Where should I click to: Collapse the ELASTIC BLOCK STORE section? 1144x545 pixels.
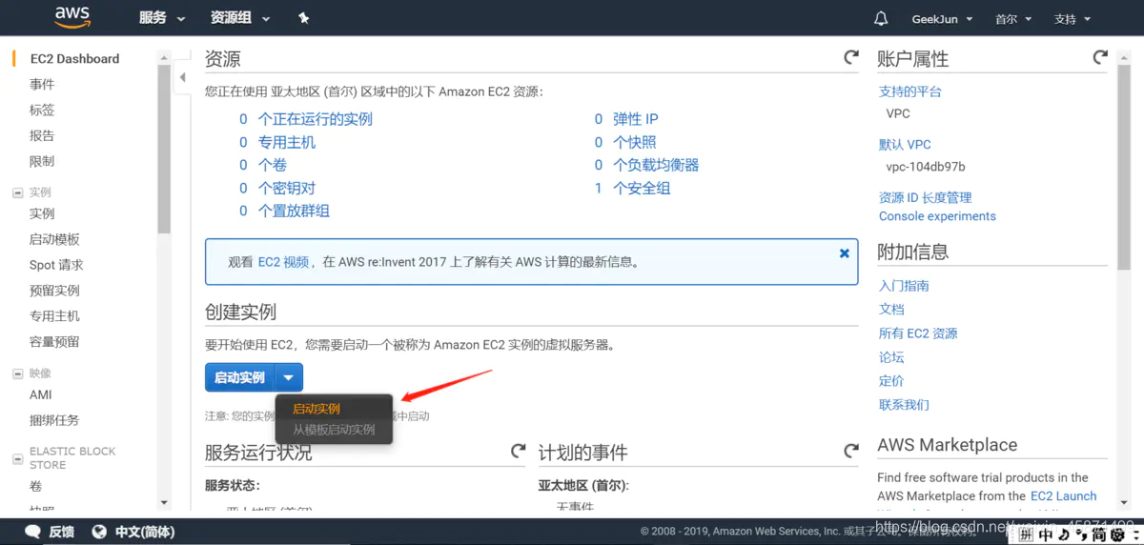point(17,458)
